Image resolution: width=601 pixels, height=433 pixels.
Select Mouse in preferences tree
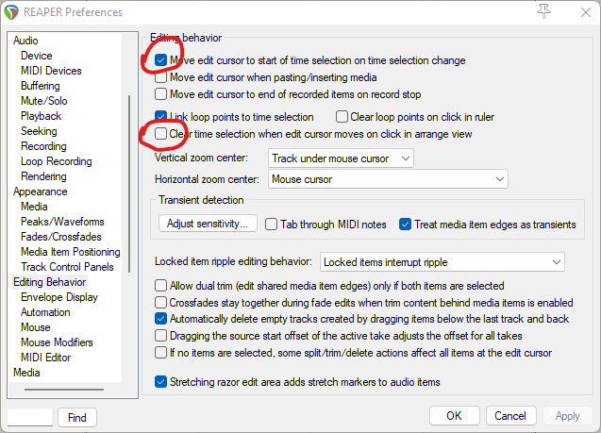pos(36,327)
